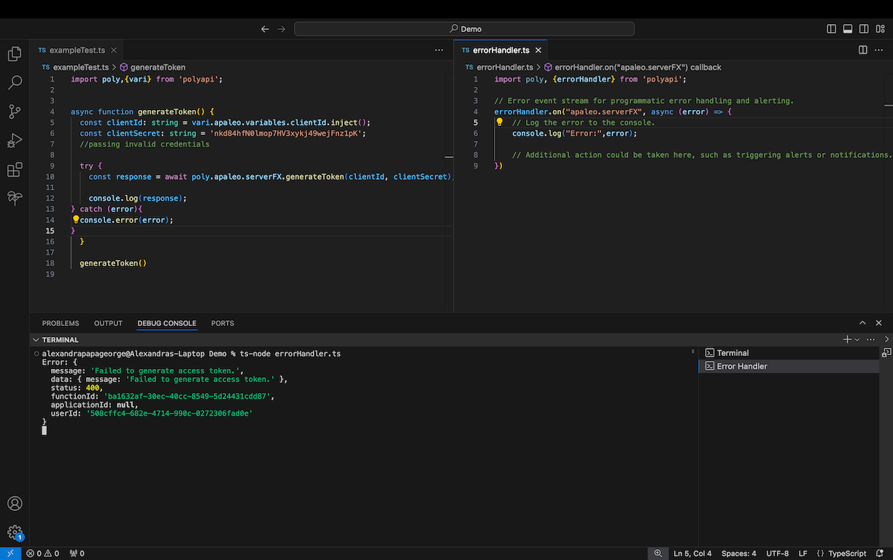Toggle the primary side bar layout button
This screenshot has height=560, width=893.
(832, 29)
